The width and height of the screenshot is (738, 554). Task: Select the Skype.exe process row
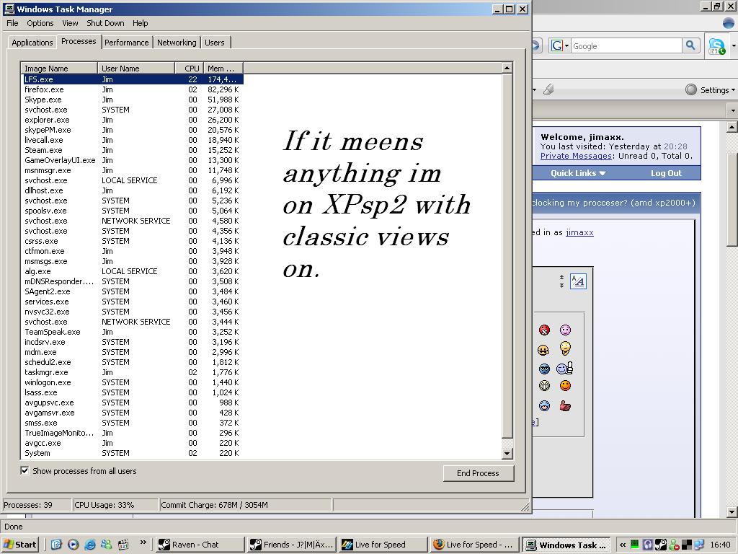coord(132,100)
